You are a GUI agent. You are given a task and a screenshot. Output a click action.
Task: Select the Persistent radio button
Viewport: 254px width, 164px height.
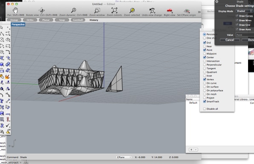[x=205, y=34]
